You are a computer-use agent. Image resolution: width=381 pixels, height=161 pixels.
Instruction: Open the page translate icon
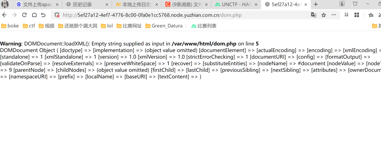click(314, 15)
